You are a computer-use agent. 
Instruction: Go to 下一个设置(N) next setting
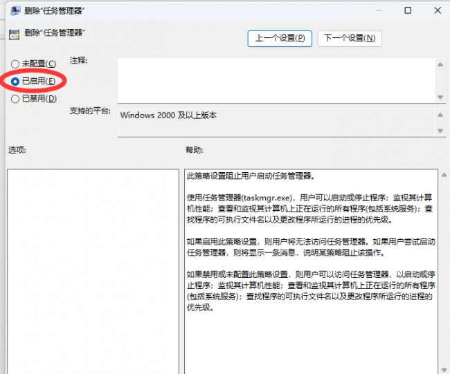tap(350, 39)
